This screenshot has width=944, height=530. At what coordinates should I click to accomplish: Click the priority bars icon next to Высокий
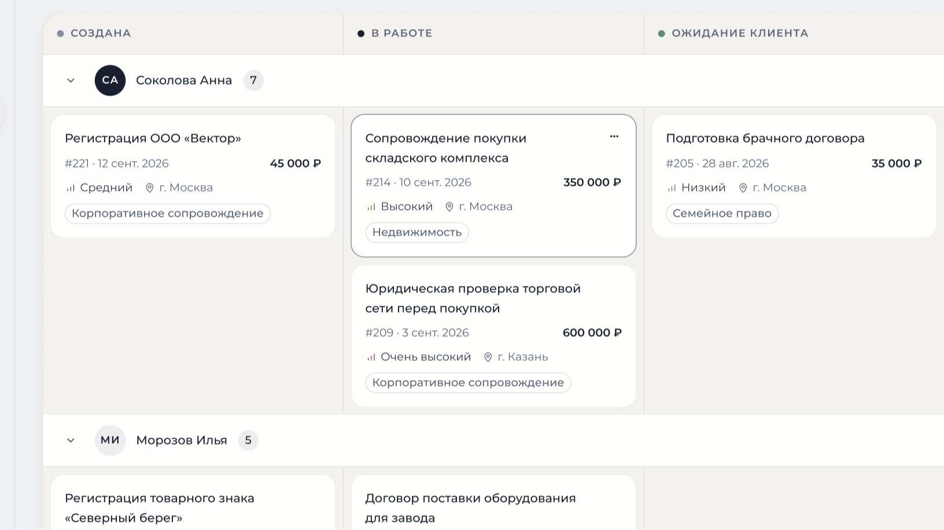[371, 207]
